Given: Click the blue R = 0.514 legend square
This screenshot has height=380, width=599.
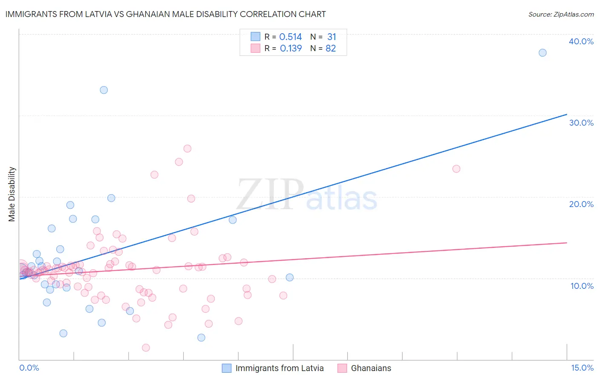Looking at the screenshot, I should point(255,37).
